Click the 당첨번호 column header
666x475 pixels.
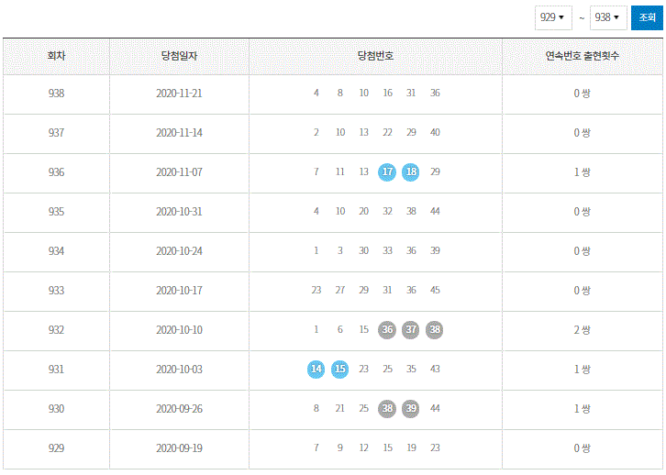pyautogui.click(x=375, y=56)
